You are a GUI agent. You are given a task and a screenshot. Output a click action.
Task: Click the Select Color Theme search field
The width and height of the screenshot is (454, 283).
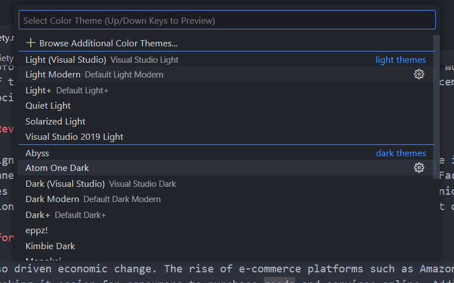pos(227,20)
